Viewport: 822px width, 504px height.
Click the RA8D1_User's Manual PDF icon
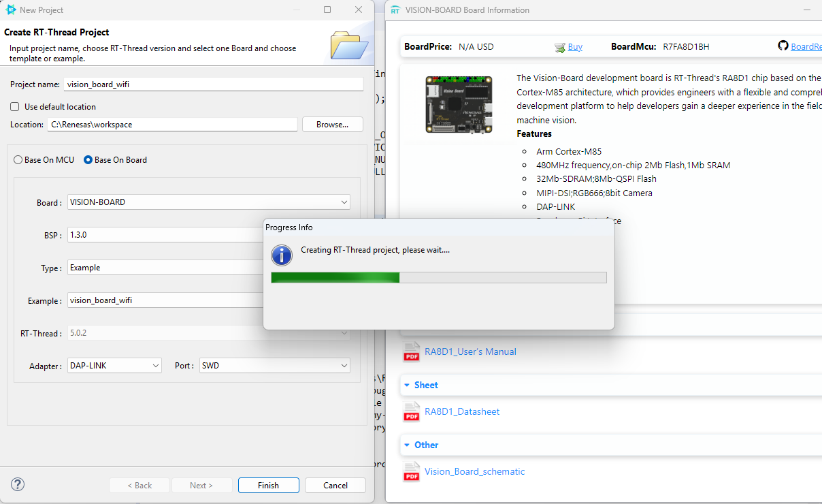point(412,352)
